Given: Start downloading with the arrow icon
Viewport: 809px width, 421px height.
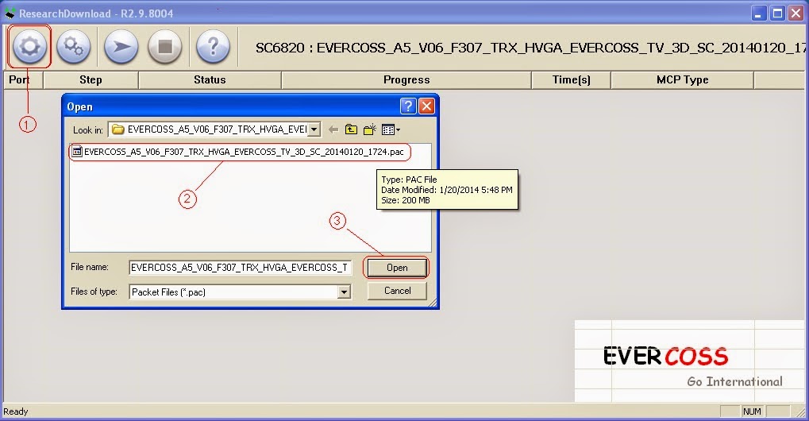Looking at the screenshot, I should 121,47.
